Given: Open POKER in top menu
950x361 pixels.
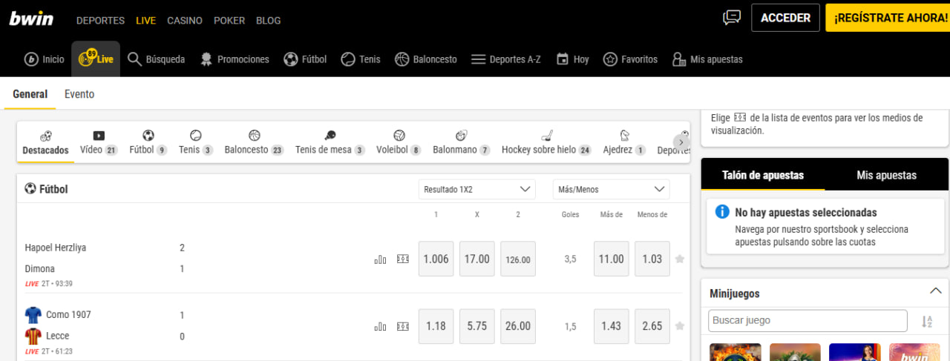Looking at the screenshot, I should click(x=229, y=21).
